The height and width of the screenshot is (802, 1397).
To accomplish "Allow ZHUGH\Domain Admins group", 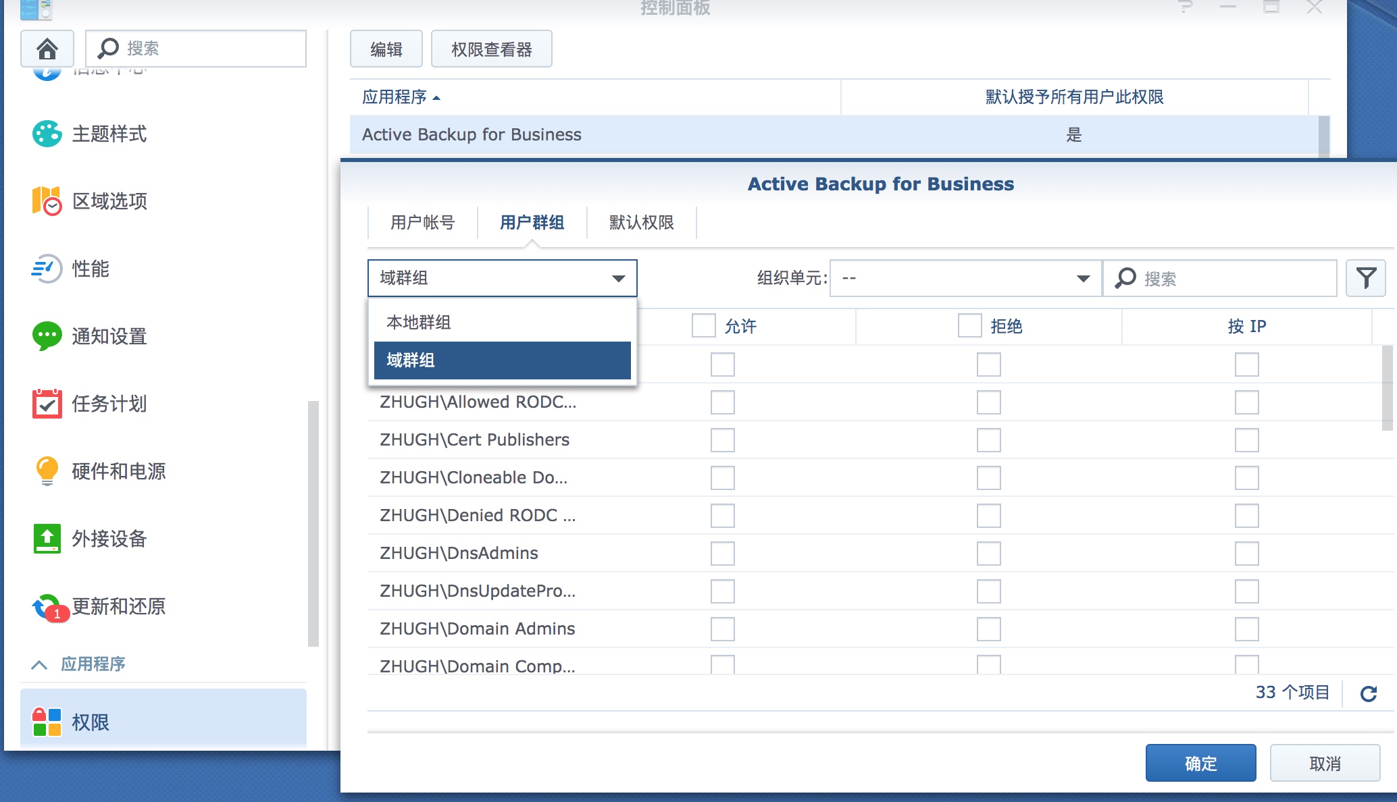I will click(x=722, y=629).
